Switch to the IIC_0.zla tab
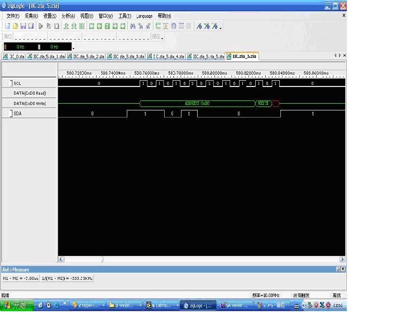This screenshot has height=334, width=411. pos(14,56)
